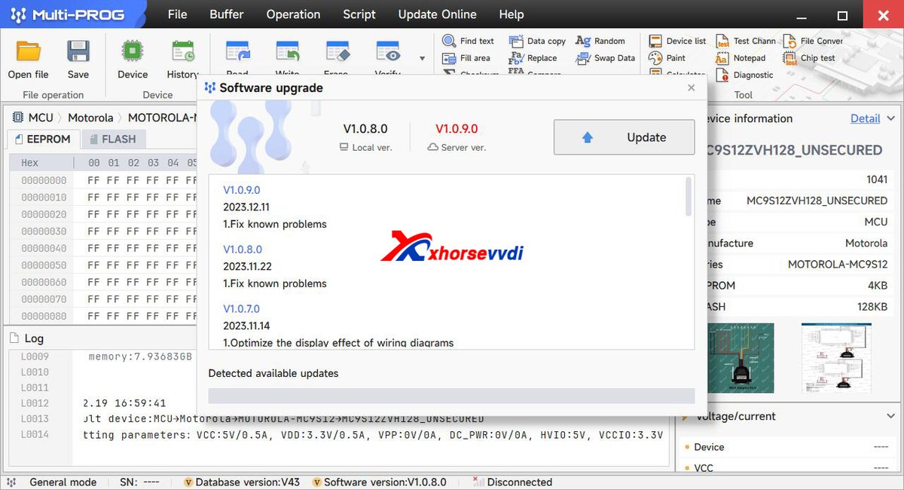
Task: Select the Fill area tool
Action: pos(466,58)
